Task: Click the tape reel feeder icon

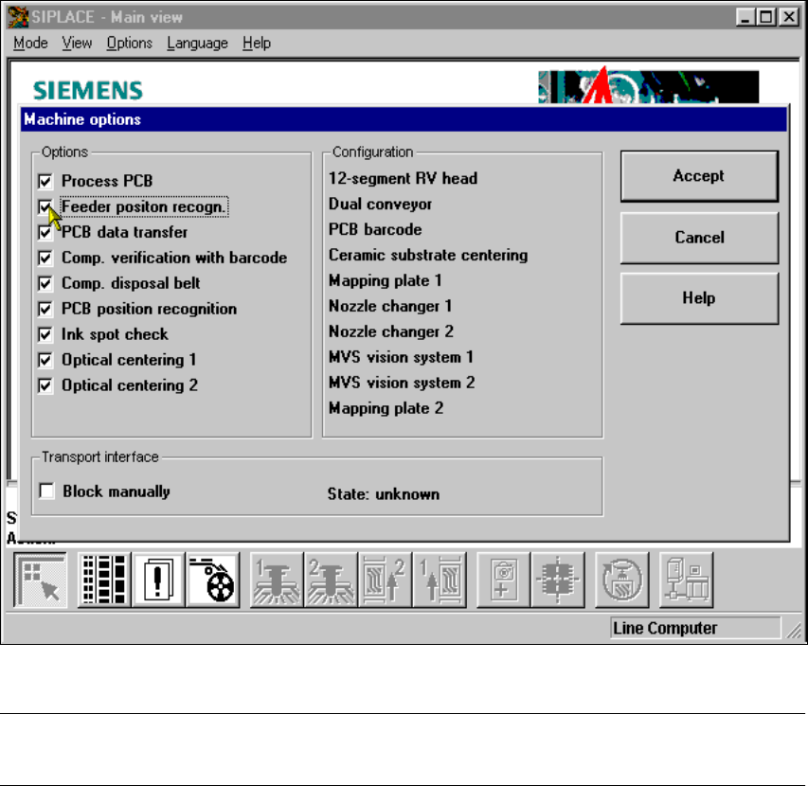Action: [213, 580]
